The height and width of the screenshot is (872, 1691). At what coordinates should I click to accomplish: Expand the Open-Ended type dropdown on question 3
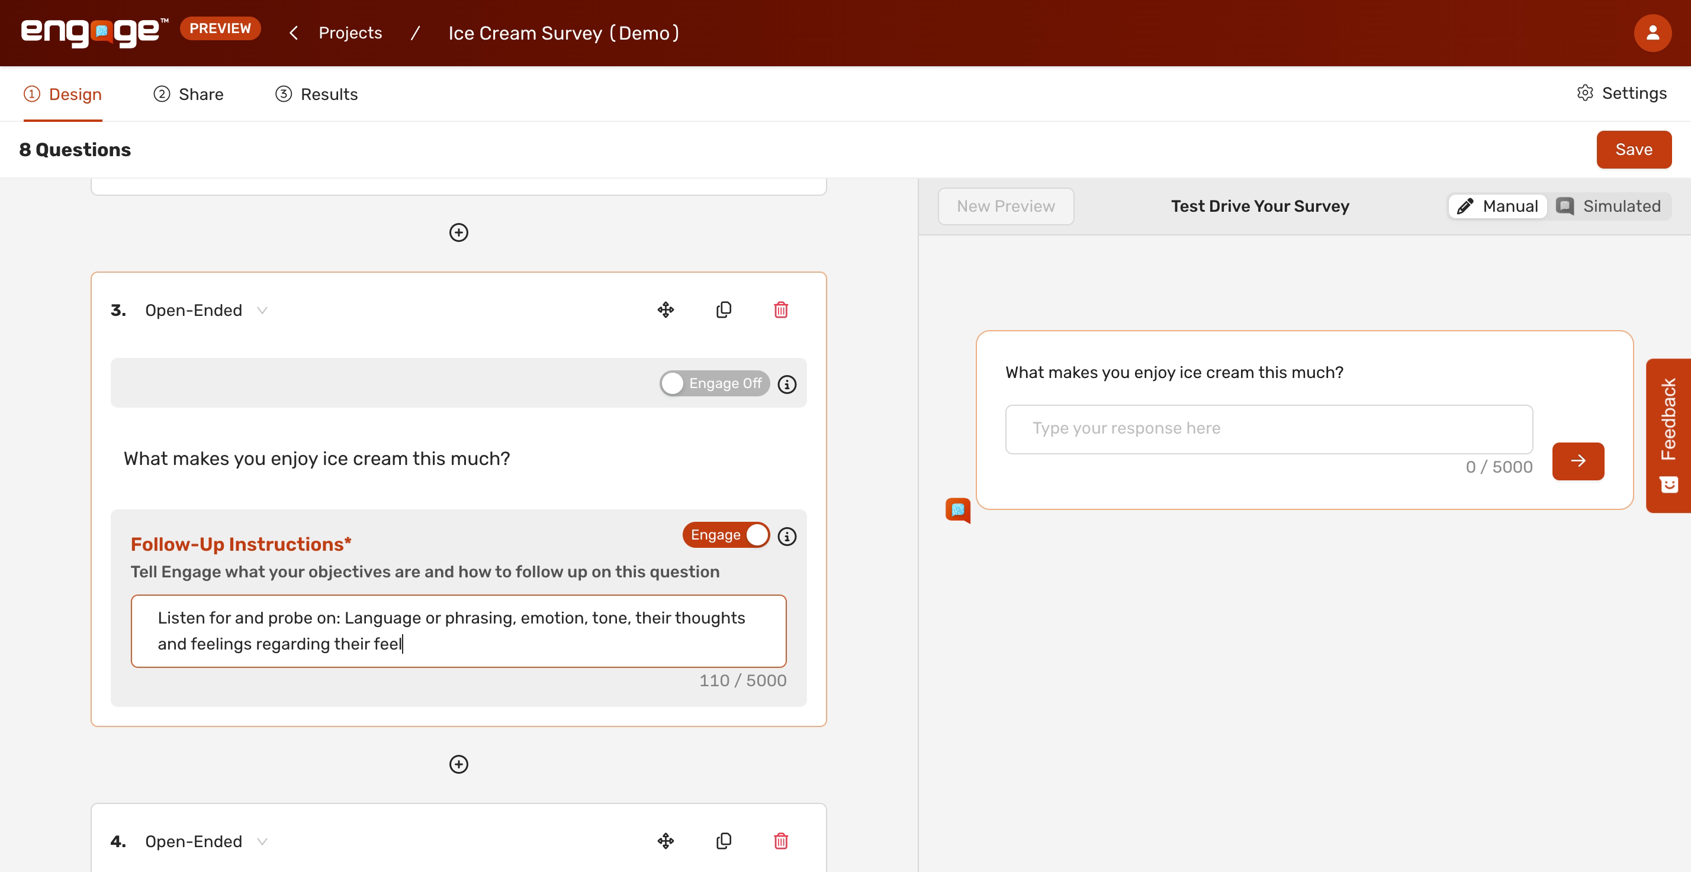coord(262,309)
